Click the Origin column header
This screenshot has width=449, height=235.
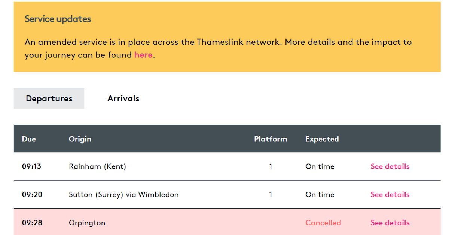coord(80,139)
